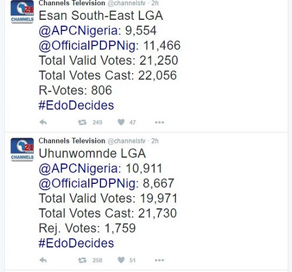Open more options on Esan South-East tweet

tap(159, 123)
